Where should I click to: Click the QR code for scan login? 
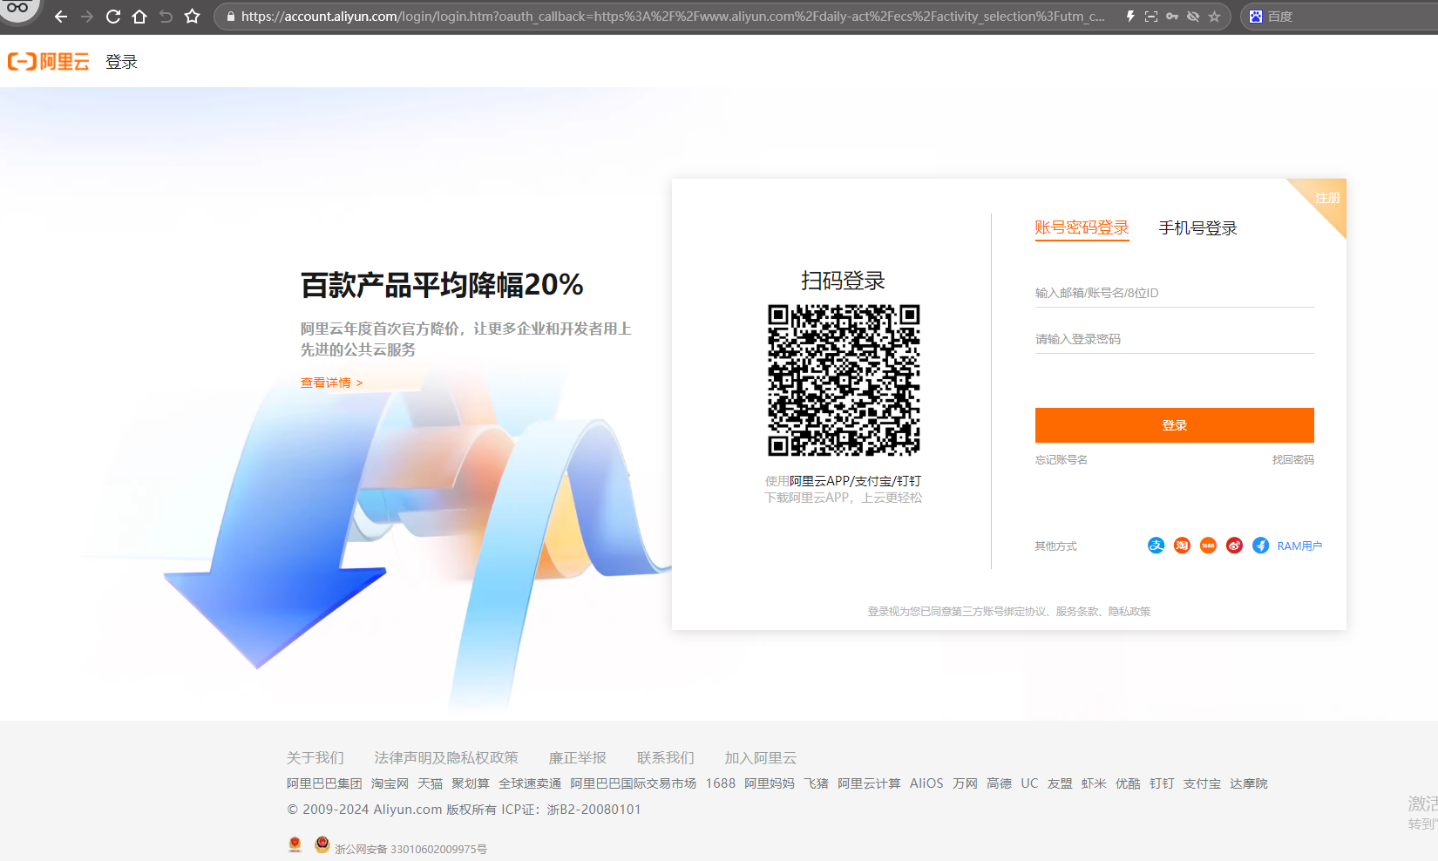[x=844, y=380]
